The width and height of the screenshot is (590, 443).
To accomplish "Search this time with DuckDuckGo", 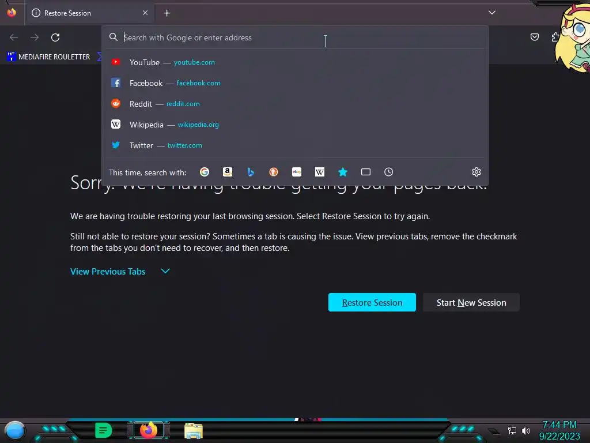I will pos(274,172).
